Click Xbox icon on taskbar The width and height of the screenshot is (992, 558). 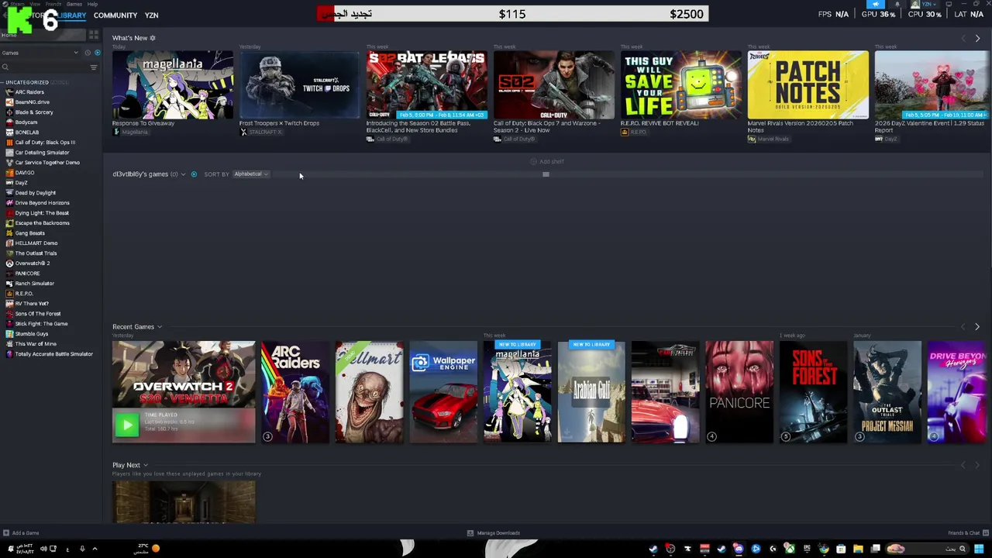790,549
